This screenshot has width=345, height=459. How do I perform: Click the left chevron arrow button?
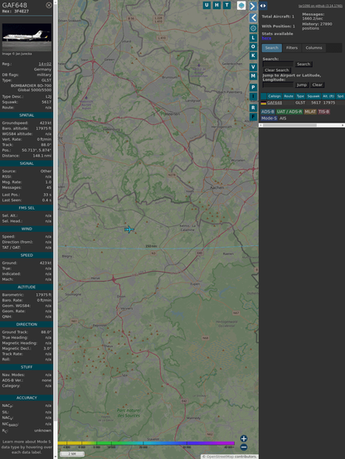(x=253, y=18)
